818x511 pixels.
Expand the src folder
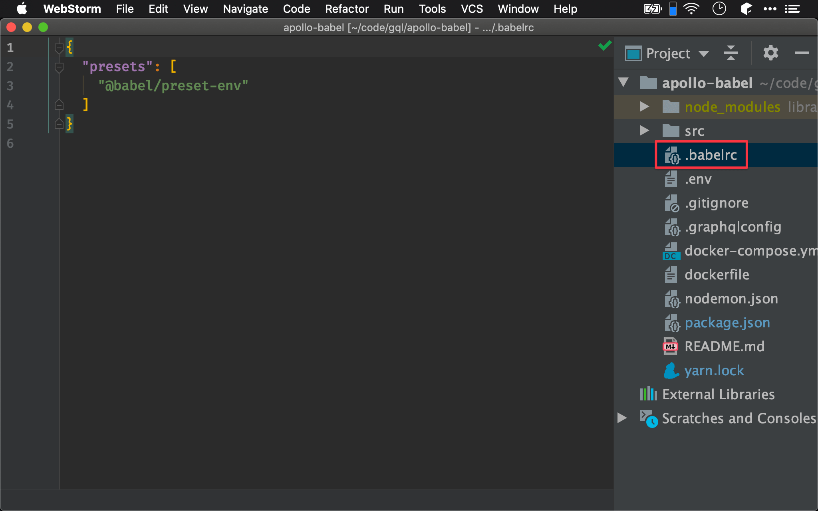[x=644, y=131]
